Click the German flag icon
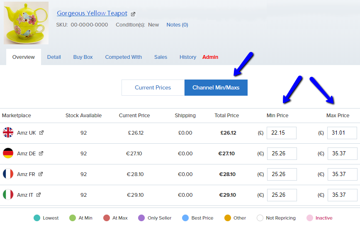The height and width of the screenshot is (227, 360). coord(8,154)
